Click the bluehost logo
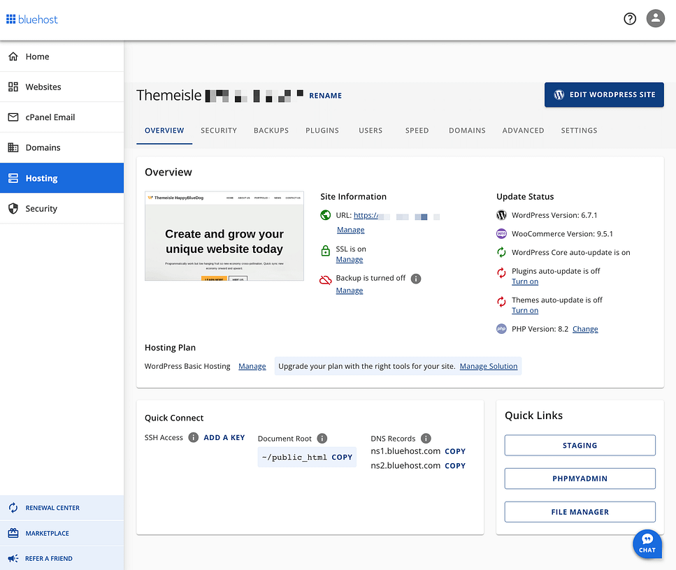676x570 pixels. (32, 20)
